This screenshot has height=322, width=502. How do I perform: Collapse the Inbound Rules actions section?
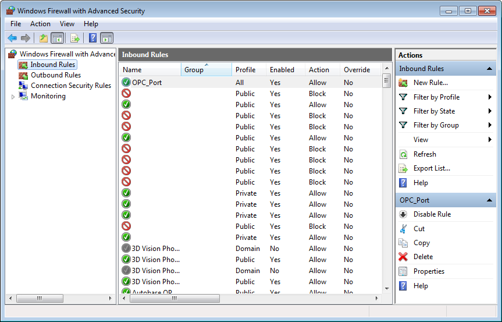click(x=489, y=69)
